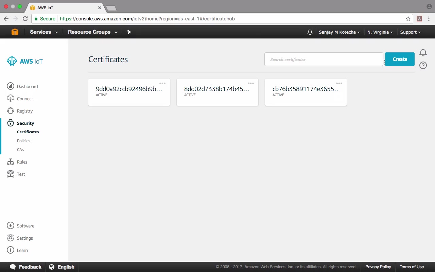Expand the Resource Groups dropdown
The image size is (435, 272).
click(93, 32)
